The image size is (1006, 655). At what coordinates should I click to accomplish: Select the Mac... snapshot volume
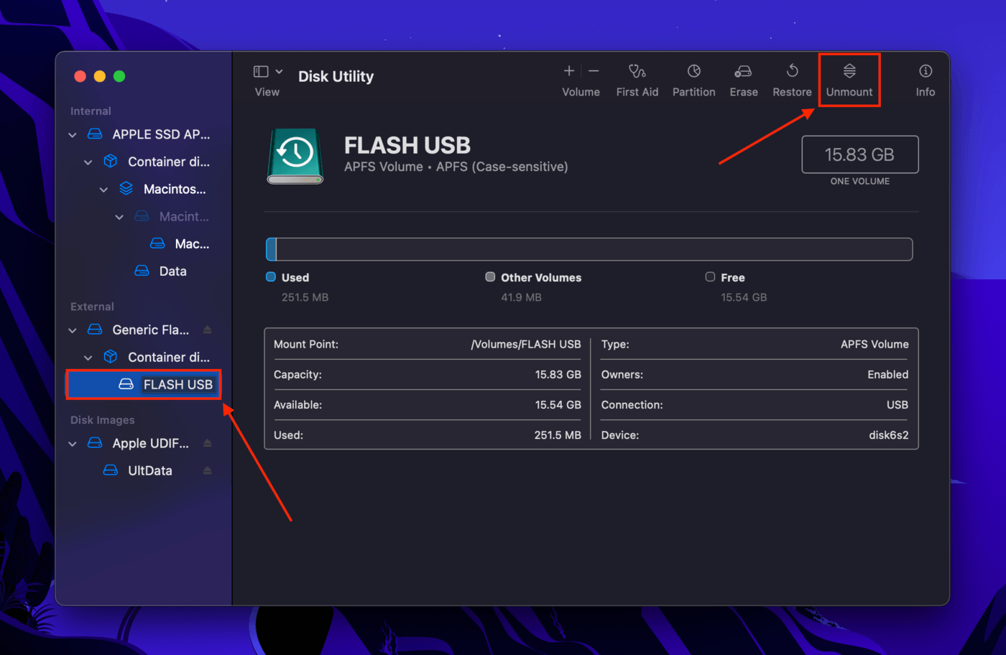pos(192,243)
